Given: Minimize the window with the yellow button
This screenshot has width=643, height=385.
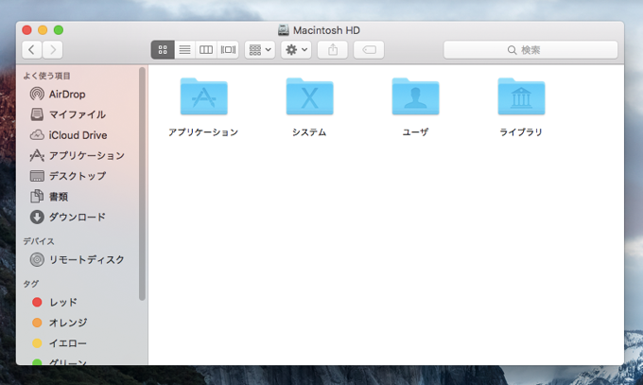Looking at the screenshot, I should click(x=43, y=30).
